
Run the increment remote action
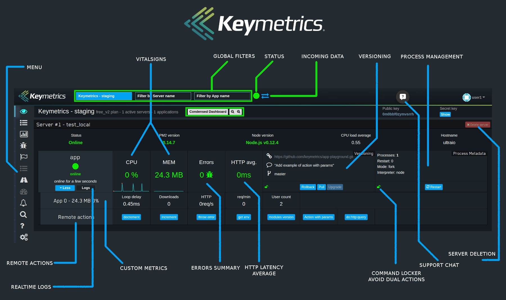(x=169, y=217)
